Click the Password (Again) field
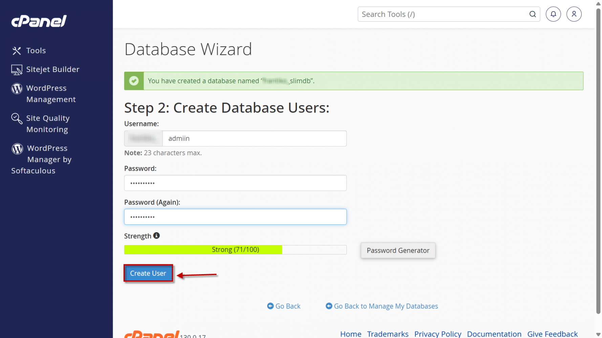Screen dimensions: 602x338 [235, 217]
